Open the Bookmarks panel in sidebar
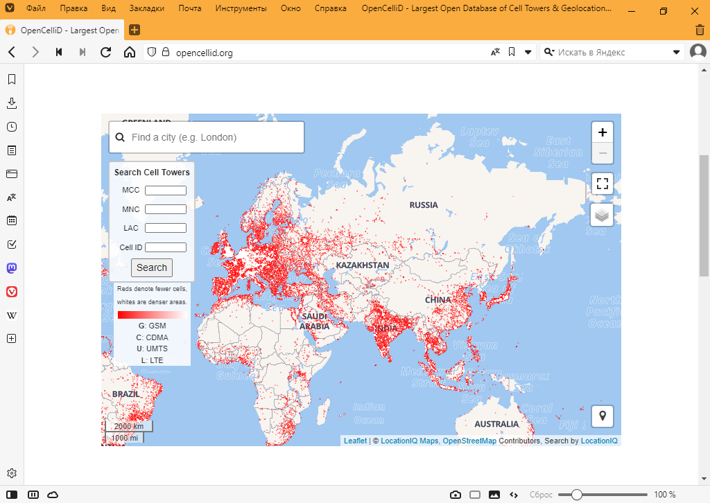Image resolution: width=710 pixels, height=503 pixels. tap(11, 80)
